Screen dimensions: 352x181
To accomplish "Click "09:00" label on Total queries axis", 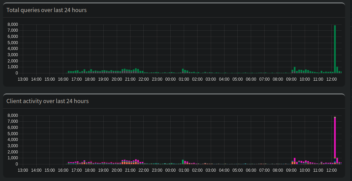I will 291,79.
